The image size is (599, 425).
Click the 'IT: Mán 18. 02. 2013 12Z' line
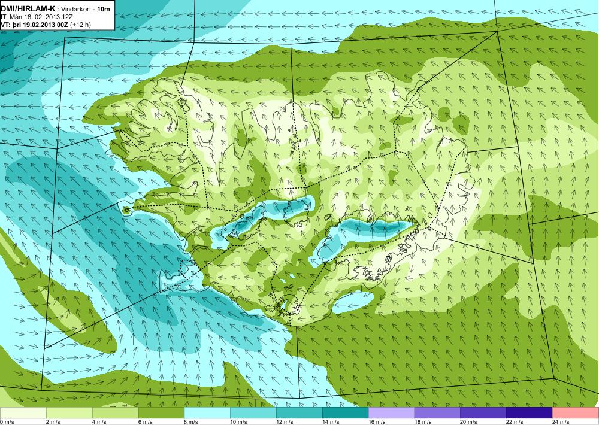(x=37, y=17)
